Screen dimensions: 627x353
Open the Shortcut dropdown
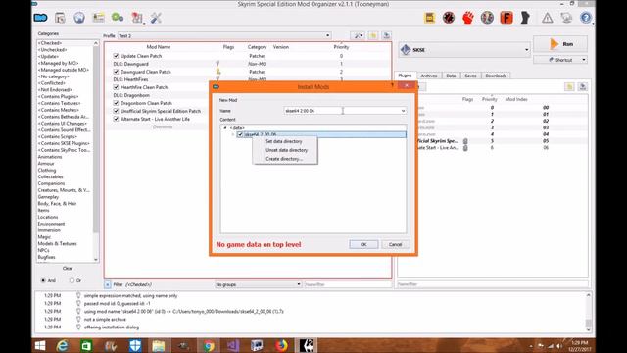click(x=584, y=60)
